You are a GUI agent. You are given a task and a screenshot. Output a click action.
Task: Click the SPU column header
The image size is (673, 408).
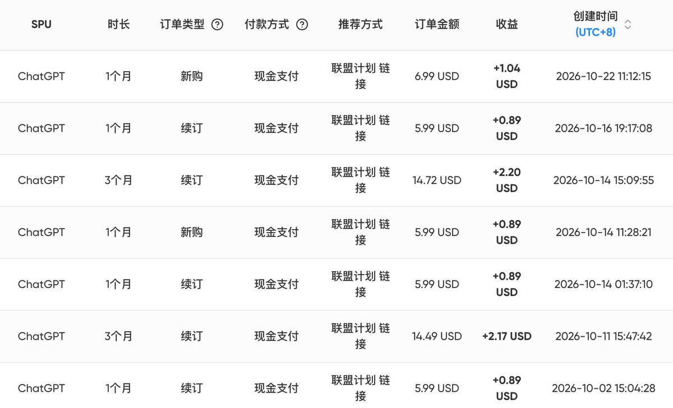point(42,25)
